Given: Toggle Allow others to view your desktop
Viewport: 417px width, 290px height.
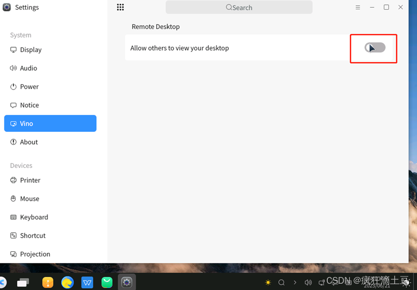Looking at the screenshot, I should [x=375, y=48].
